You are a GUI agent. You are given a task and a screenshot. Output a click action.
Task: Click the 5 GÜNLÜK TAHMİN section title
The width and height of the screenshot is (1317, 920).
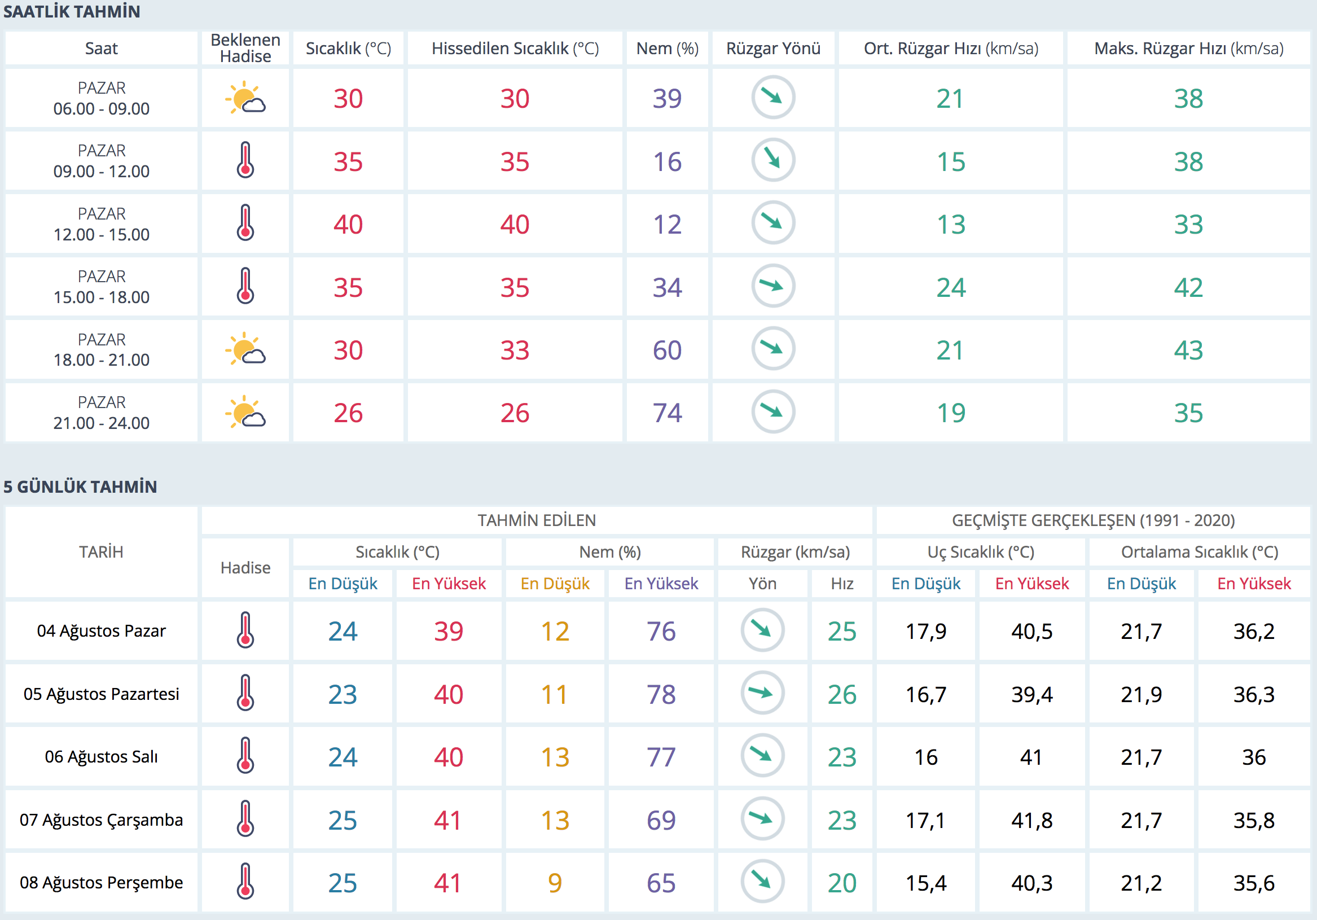[x=80, y=487]
